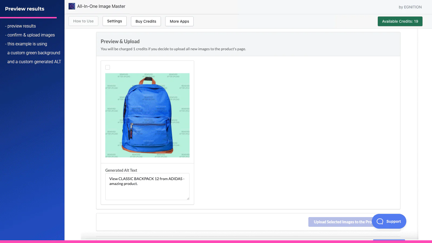Viewport: 432px width, 243px height.
Task: Click the 'All-In-One Image Master' title text
Action: point(101,6)
